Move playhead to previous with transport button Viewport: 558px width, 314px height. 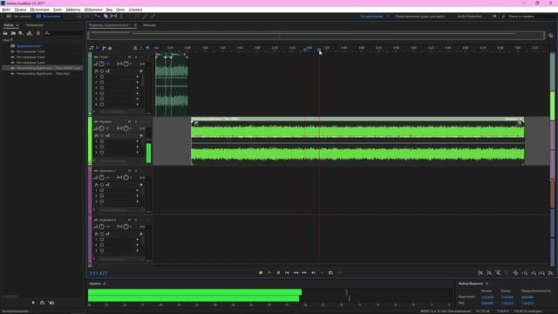[287, 273]
